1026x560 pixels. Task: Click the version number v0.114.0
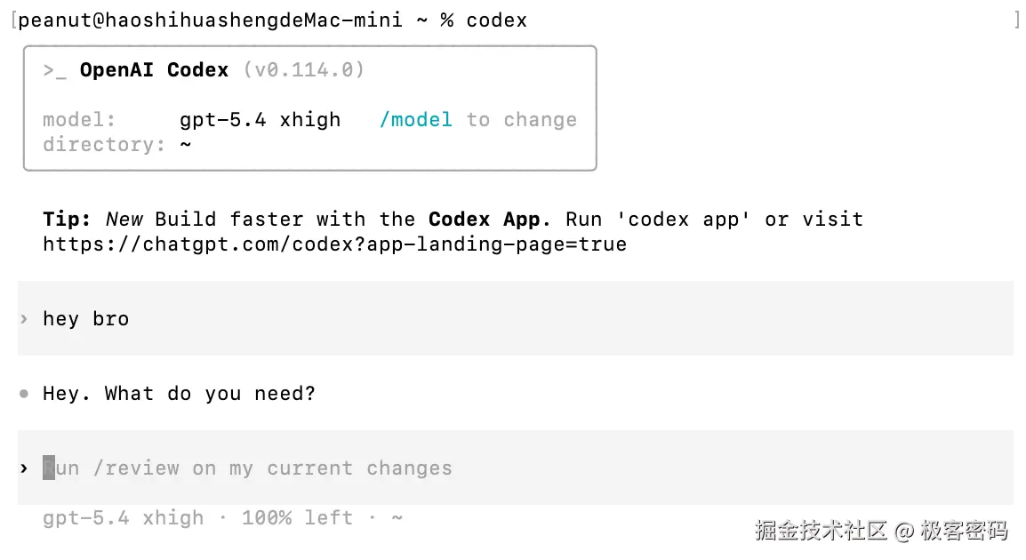click(x=303, y=70)
